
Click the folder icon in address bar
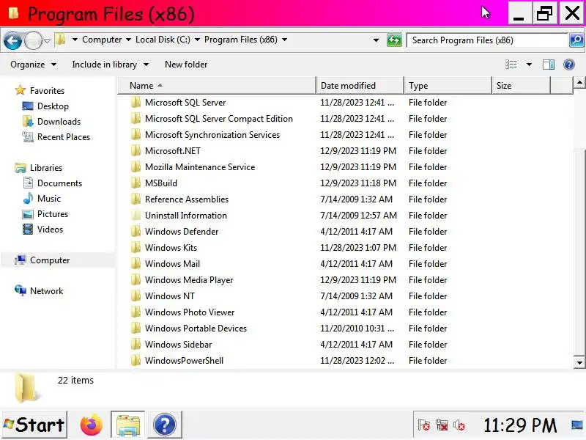coord(60,40)
